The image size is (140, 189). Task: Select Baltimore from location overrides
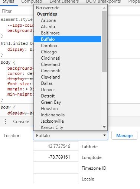[67, 33]
